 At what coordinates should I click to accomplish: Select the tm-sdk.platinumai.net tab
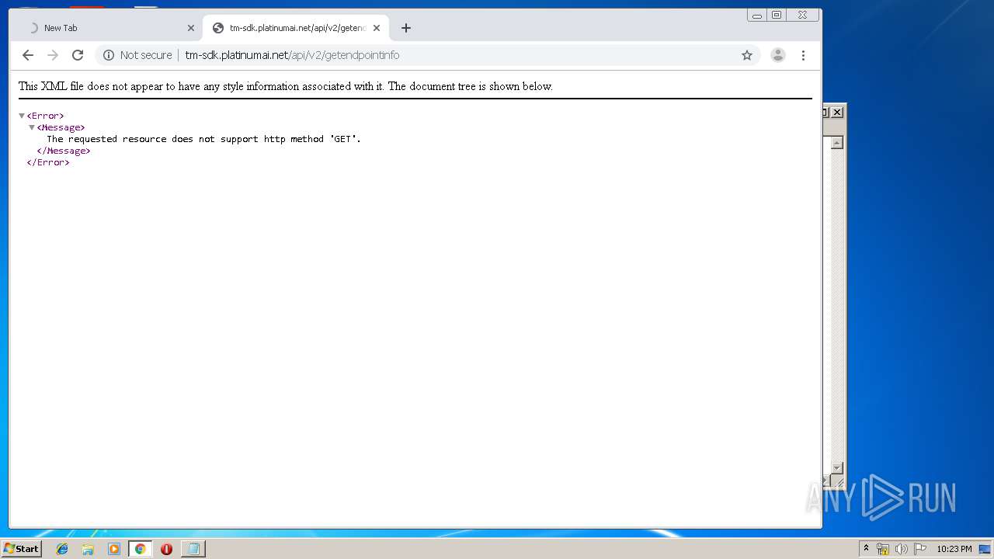(x=295, y=28)
